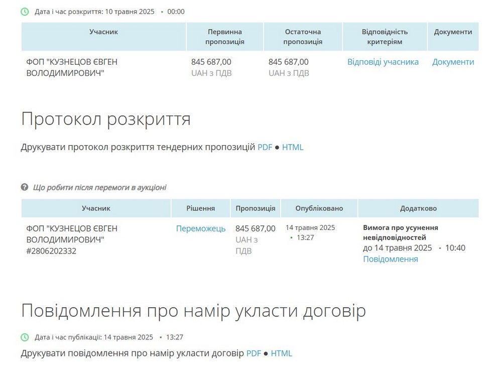Click deadline 'до 14 травня 2025 10:40'
502x367 pixels.
coord(414,248)
